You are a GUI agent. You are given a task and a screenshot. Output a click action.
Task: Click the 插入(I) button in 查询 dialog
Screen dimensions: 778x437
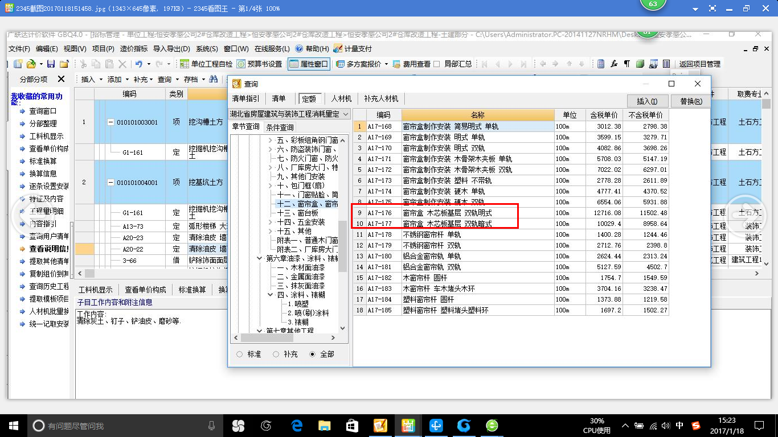click(x=647, y=101)
